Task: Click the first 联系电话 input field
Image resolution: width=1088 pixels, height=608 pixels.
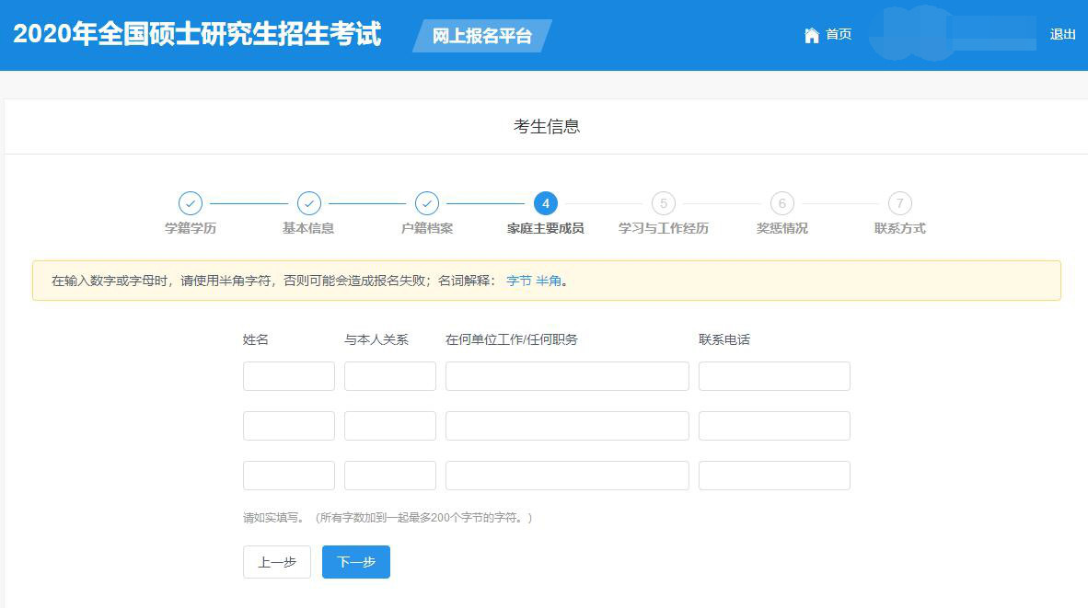Action: coord(774,375)
